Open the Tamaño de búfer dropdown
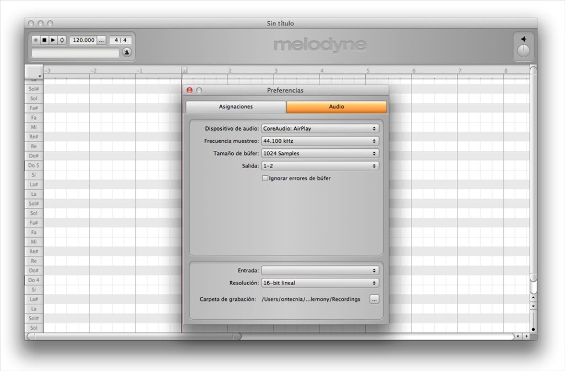 pos(320,153)
